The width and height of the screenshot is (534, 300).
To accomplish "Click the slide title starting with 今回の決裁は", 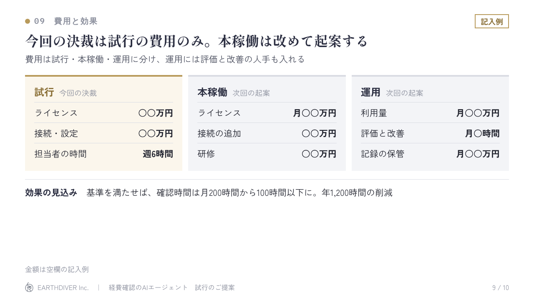I will pos(196,41).
